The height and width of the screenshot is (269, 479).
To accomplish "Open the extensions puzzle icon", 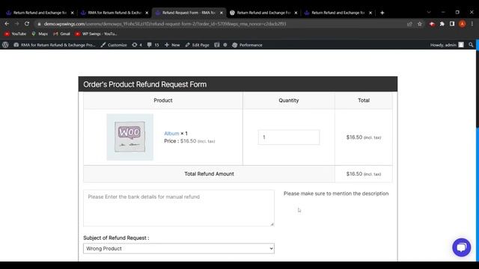I will (x=442, y=24).
